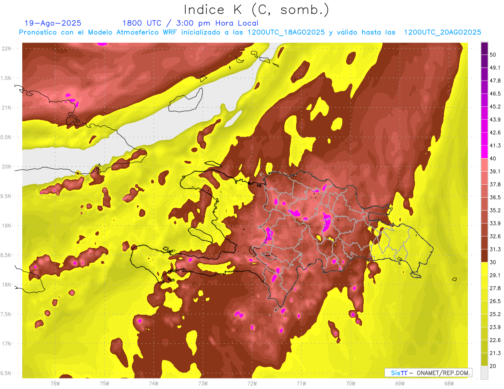Click the gray legend swatch below 20

pyautogui.click(x=484, y=373)
